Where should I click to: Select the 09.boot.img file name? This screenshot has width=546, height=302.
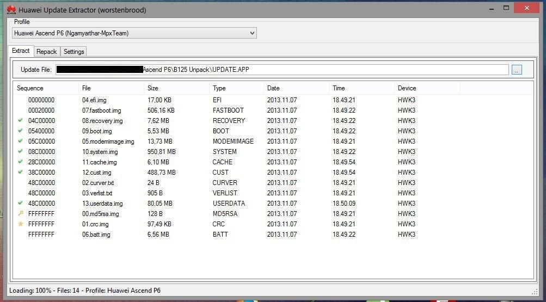tap(97, 131)
